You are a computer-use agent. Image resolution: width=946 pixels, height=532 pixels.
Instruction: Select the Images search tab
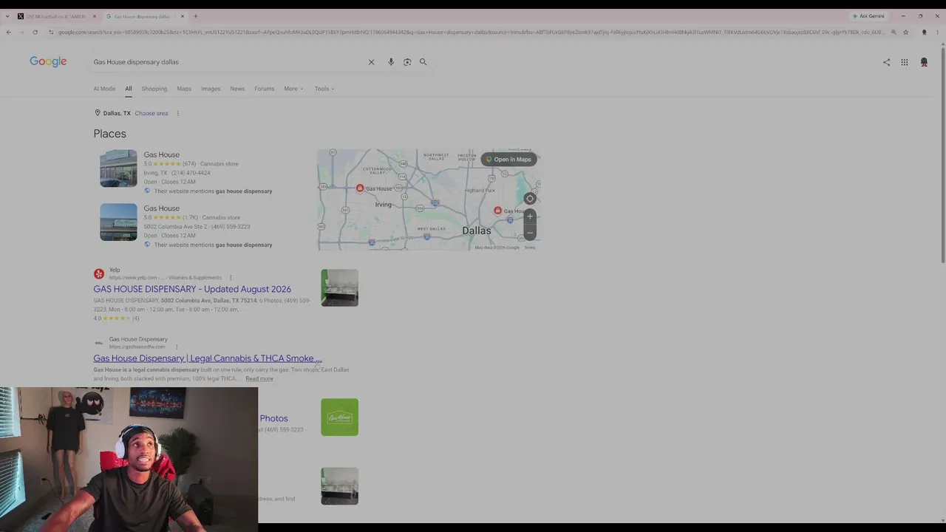point(211,89)
